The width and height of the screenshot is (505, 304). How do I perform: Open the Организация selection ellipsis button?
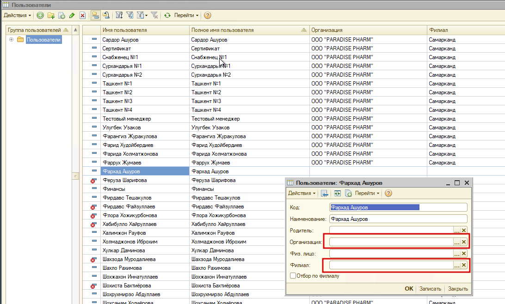(x=457, y=242)
